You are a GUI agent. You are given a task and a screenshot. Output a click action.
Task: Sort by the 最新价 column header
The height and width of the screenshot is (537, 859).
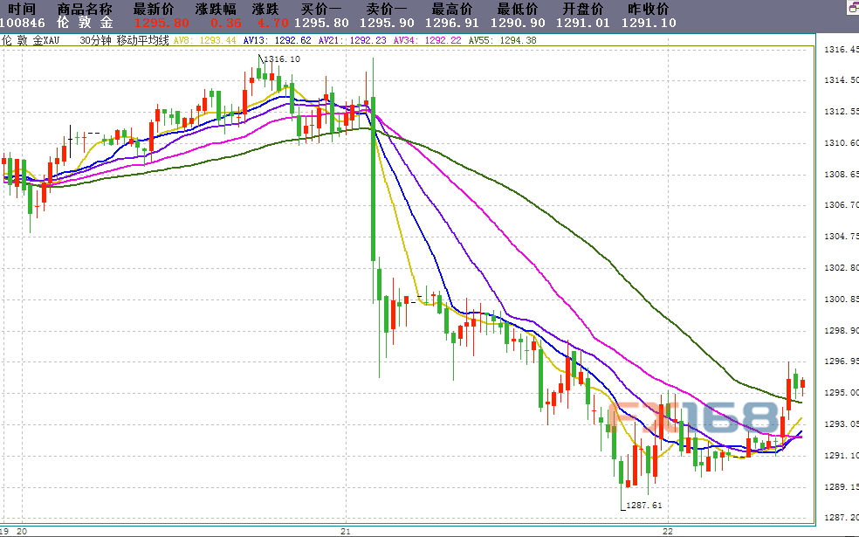pyautogui.click(x=154, y=9)
